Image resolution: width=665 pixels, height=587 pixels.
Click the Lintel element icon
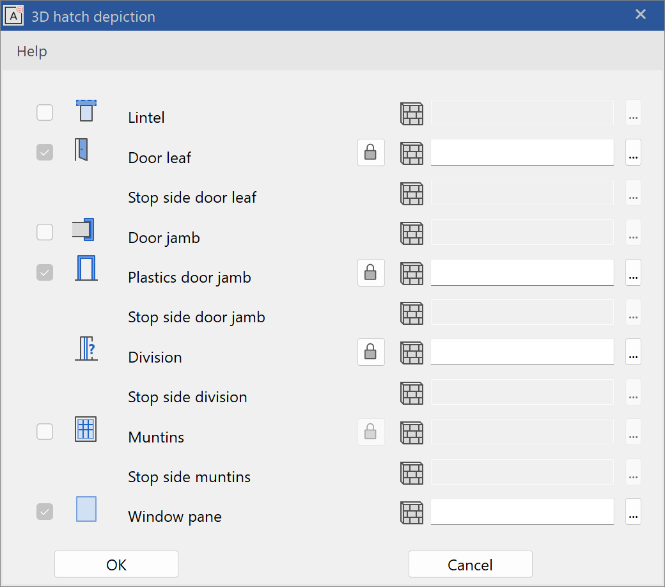(x=86, y=111)
